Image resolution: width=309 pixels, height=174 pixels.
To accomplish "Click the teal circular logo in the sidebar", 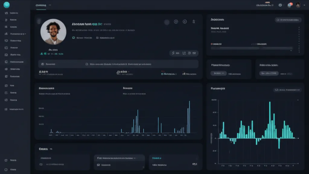I will (6, 5).
